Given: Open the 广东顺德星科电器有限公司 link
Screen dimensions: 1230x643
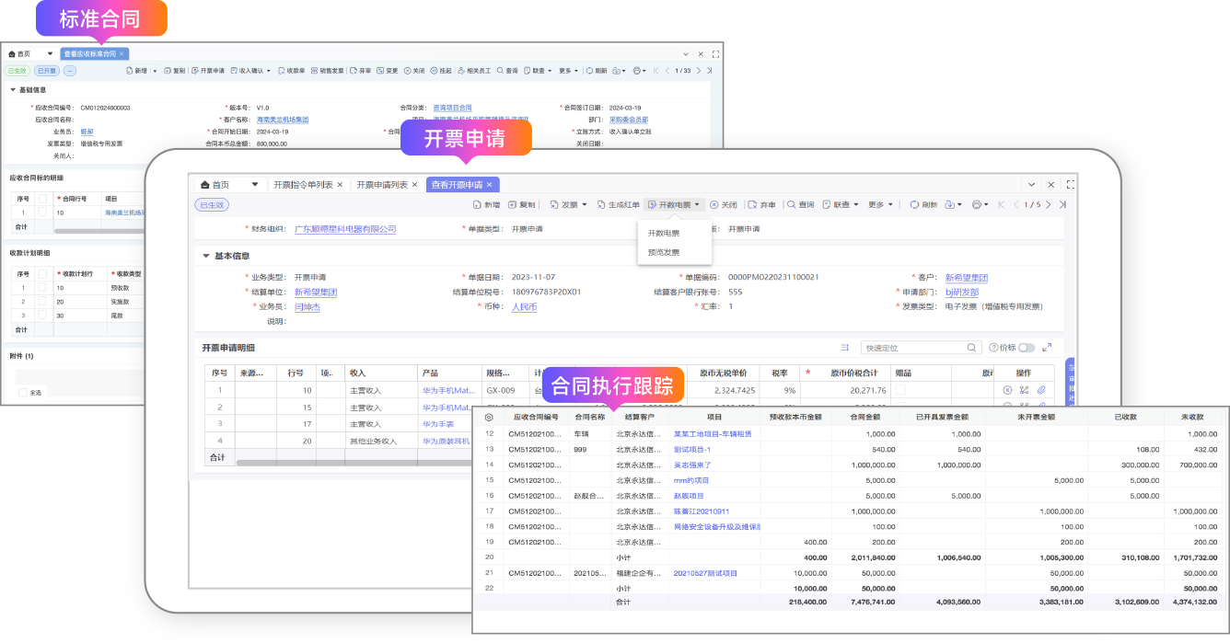Looking at the screenshot, I should tap(345, 229).
